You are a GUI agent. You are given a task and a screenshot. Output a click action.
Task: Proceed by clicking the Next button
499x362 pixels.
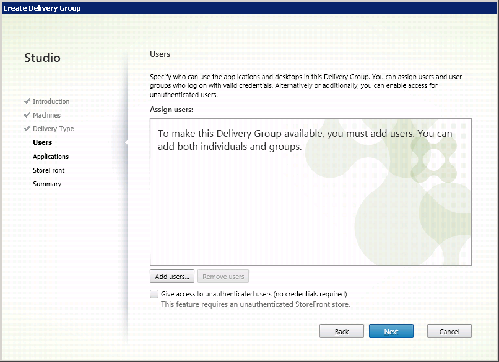click(x=391, y=332)
